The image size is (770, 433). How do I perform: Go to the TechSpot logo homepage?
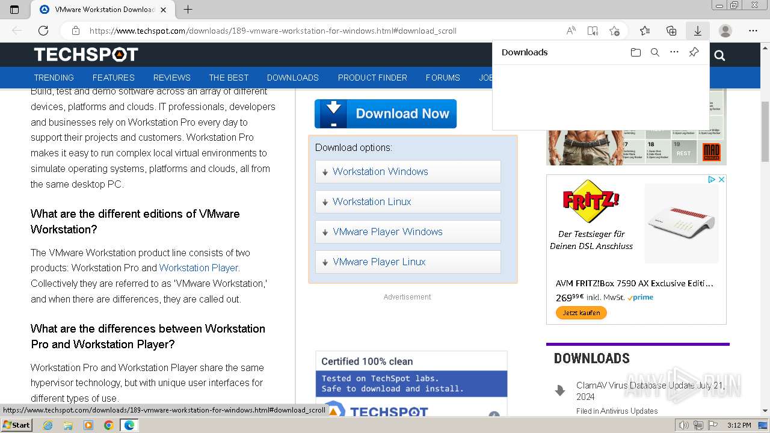[x=86, y=55]
